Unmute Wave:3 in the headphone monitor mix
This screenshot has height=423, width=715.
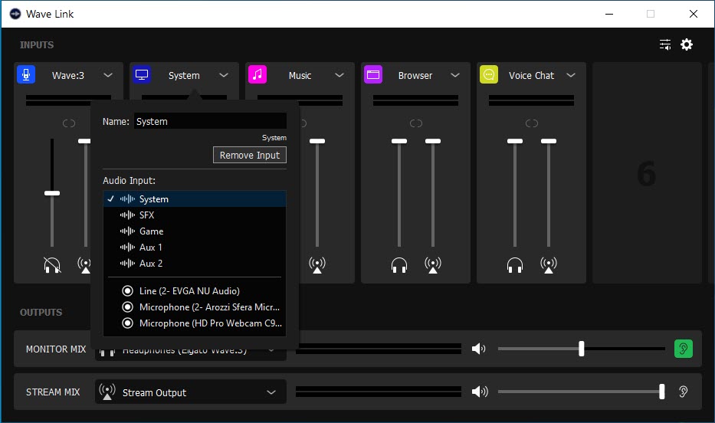click(x=52, y=265)
